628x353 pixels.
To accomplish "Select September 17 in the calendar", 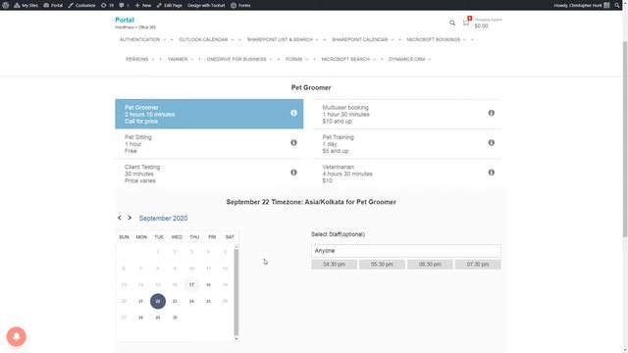I will click(x=191, y=284).
